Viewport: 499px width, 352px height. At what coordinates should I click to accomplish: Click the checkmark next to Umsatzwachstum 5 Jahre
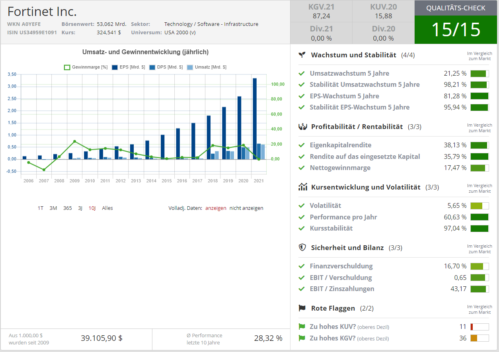302,74
